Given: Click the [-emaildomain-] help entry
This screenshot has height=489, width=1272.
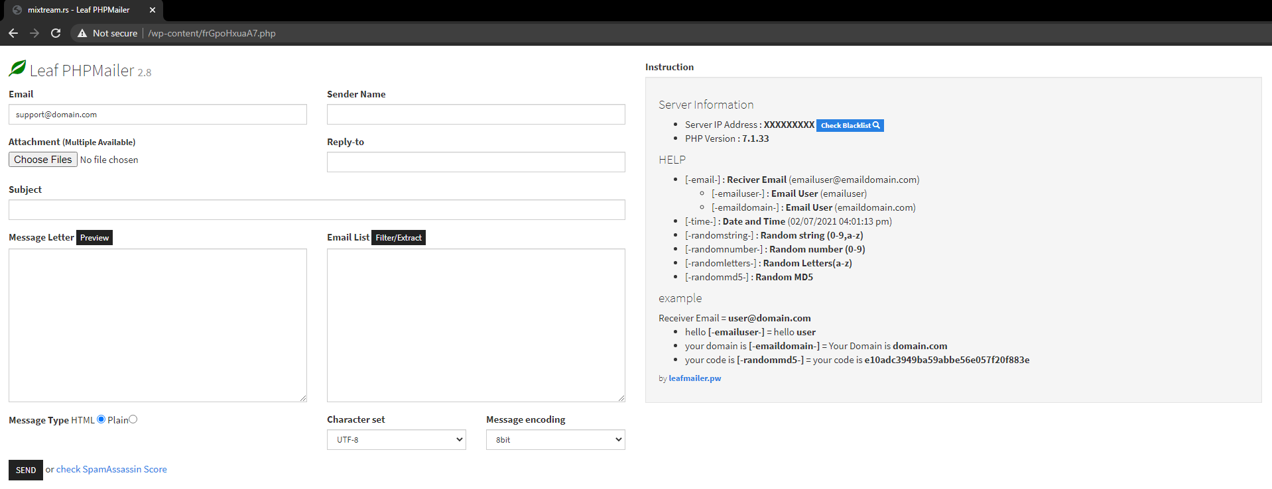Looking at the screenshot, I should pos(814,207).
